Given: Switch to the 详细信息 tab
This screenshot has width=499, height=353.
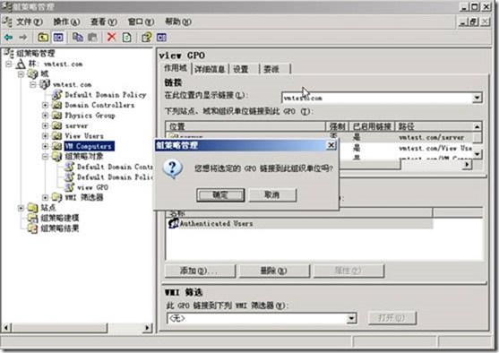Looking at the screenshot, I should 210,69.
